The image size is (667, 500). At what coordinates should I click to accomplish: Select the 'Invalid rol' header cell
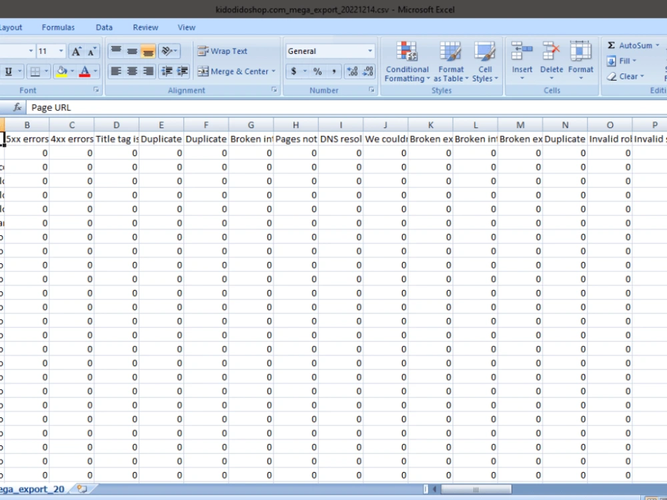[x=610, y=139]
